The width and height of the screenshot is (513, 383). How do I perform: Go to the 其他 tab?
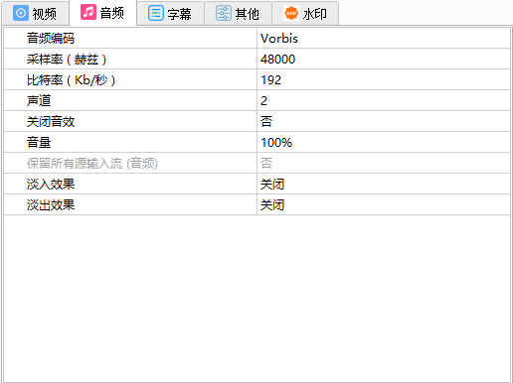coord(239,13)
